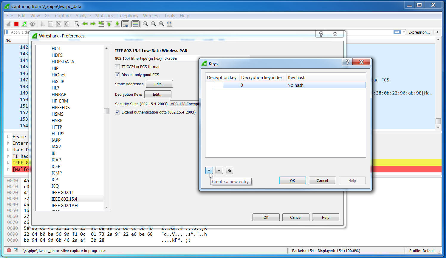446x258 pixels.
Task: Reset text to normal size
Action: [x=162, y=24]
